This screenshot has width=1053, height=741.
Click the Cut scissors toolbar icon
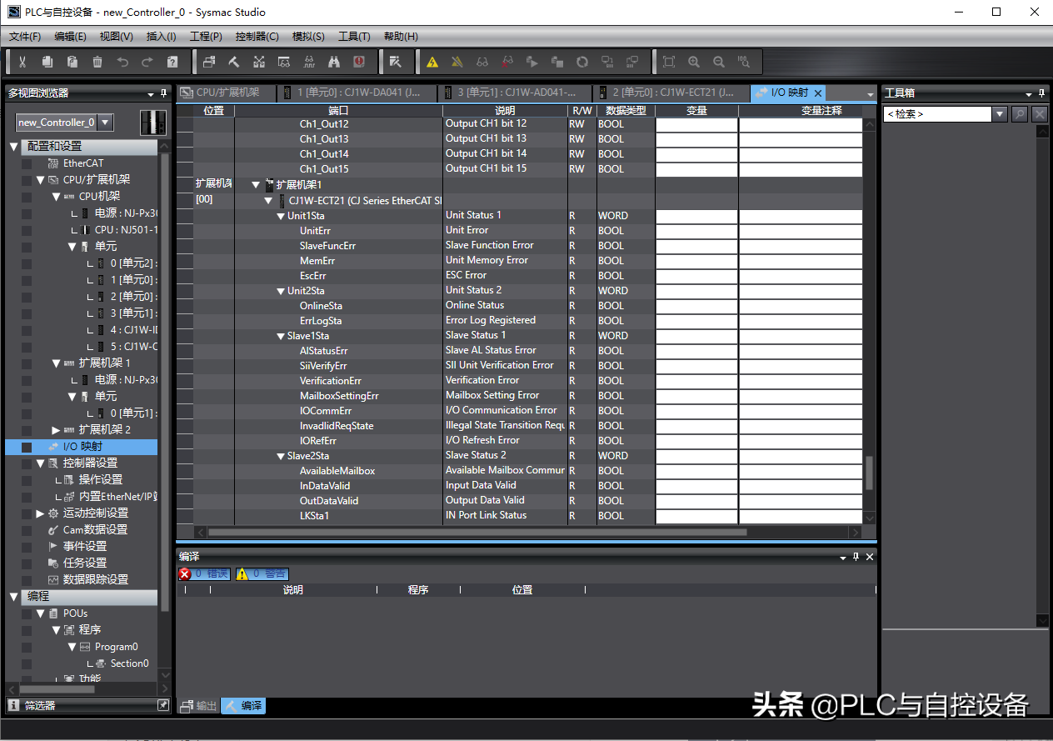pyautogui.click(x=22, y=62)
